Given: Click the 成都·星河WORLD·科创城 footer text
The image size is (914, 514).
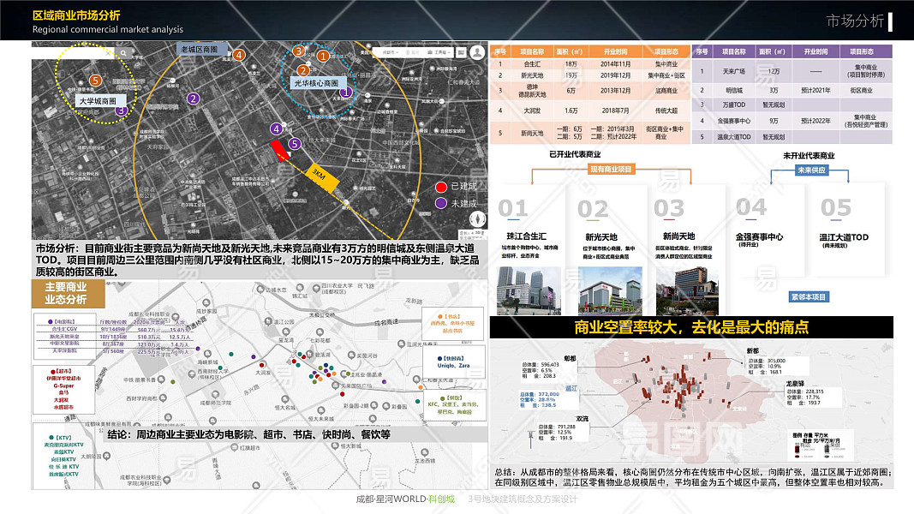Looking at the screenshot, I should click(x=405, y=499).
